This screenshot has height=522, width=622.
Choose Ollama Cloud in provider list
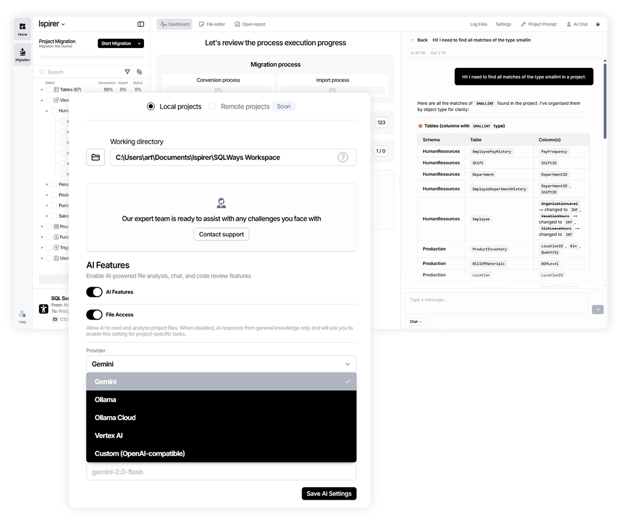[221, 418]
